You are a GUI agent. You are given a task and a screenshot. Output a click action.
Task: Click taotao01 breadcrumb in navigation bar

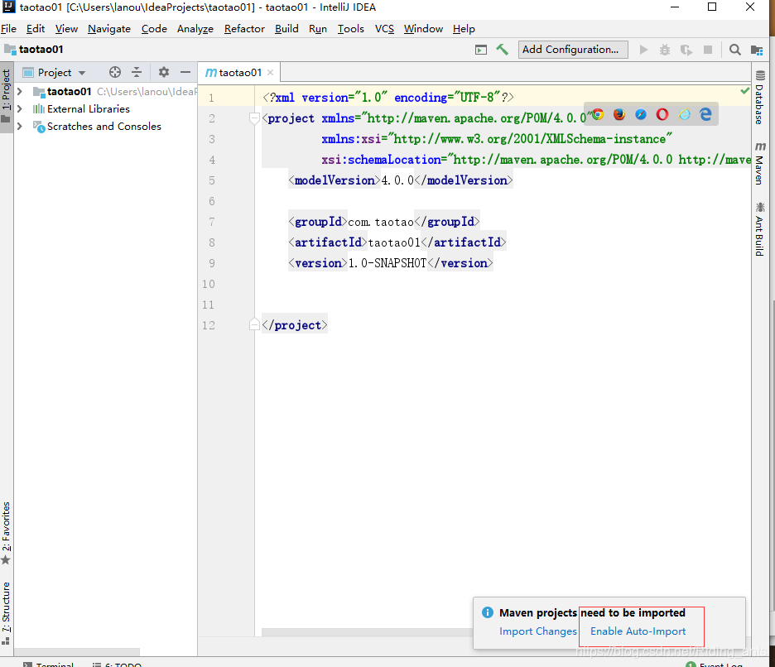click(34, 50)
